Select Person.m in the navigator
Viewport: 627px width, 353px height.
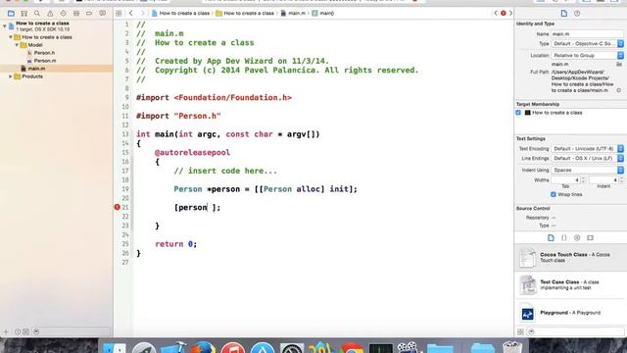(x=44, y=61)
